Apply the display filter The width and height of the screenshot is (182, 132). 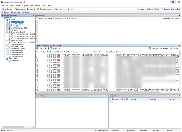pyautogui.click(x=40, y=18)
